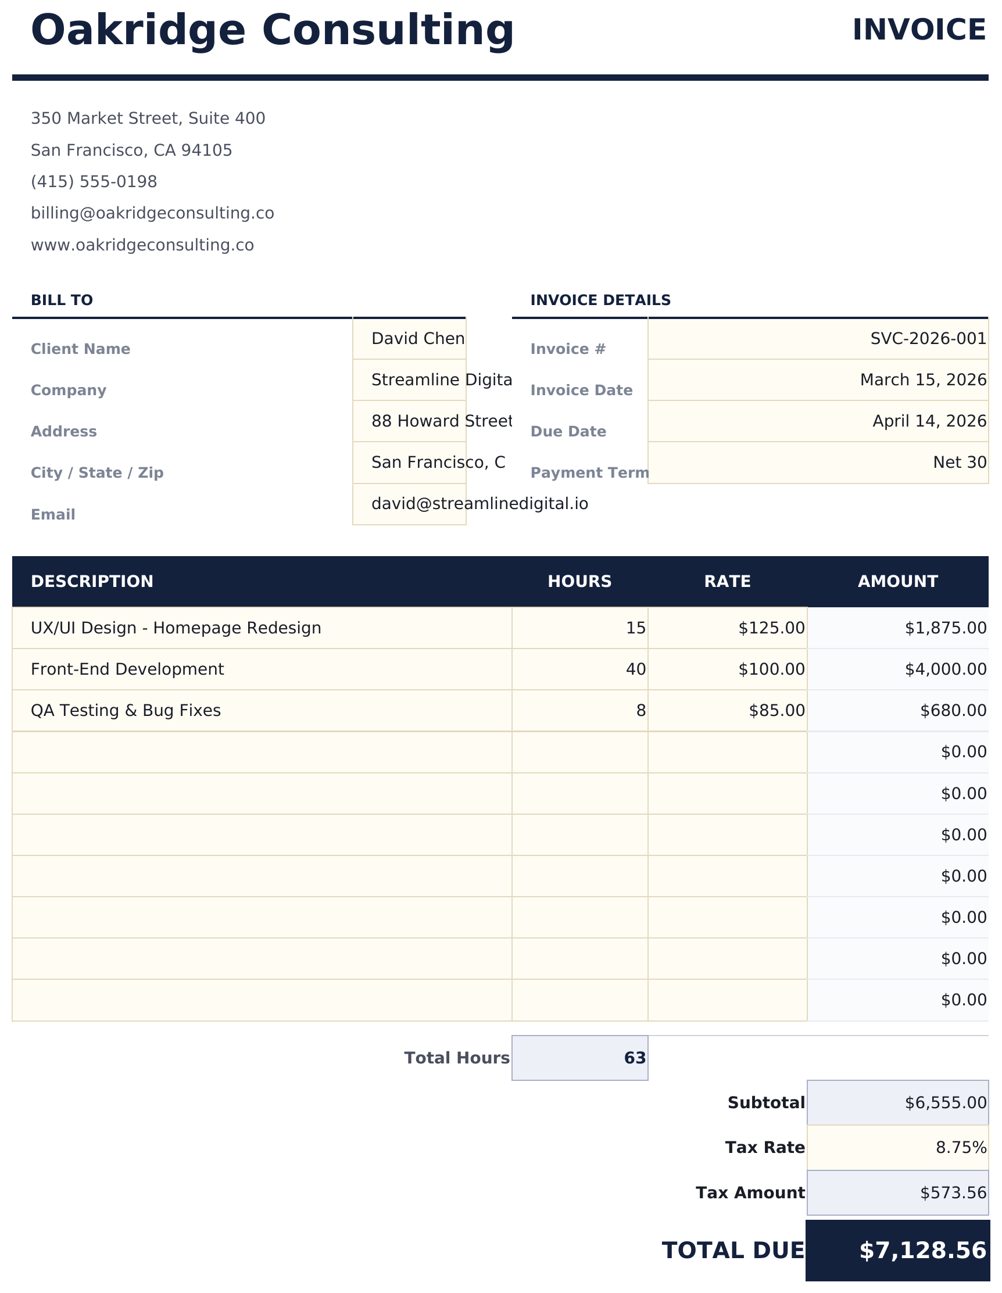Open the billing@oakridgeconsulting.co email link

(x=152, y=213)
